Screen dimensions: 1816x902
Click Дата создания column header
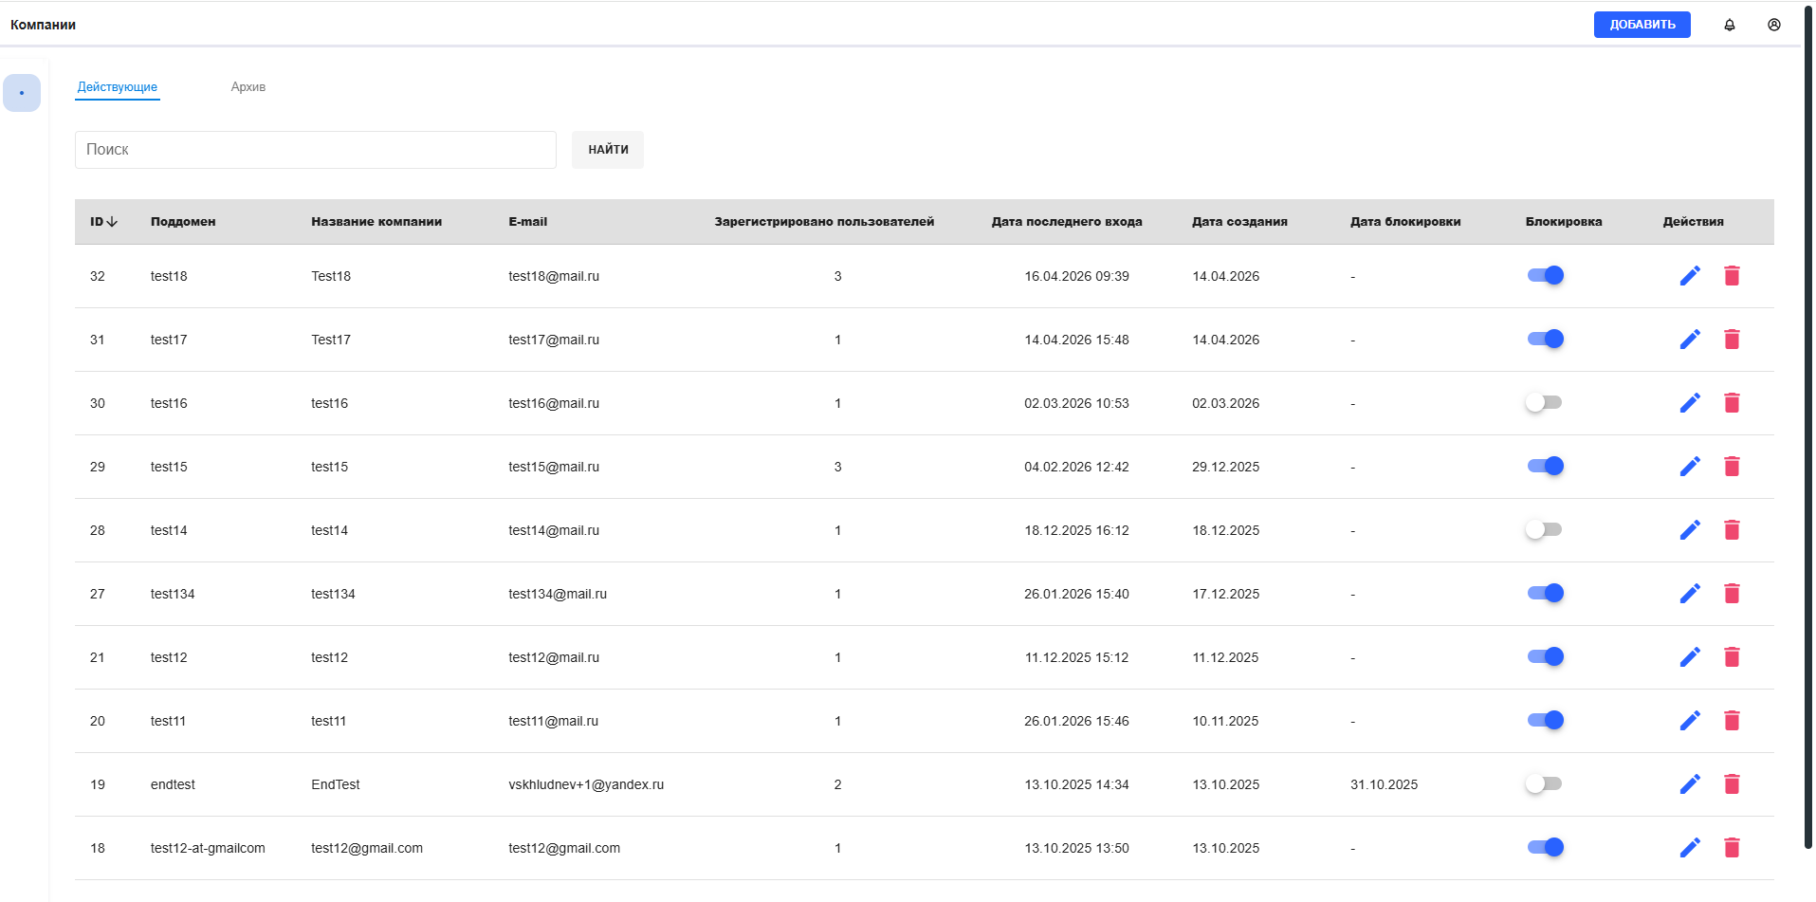[1239, 222]
